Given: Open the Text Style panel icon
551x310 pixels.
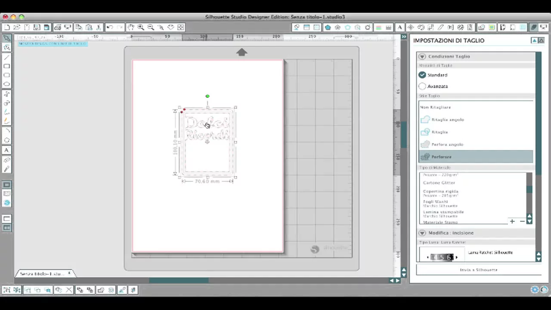Looking at the screenshot, I should coord(400,27).
